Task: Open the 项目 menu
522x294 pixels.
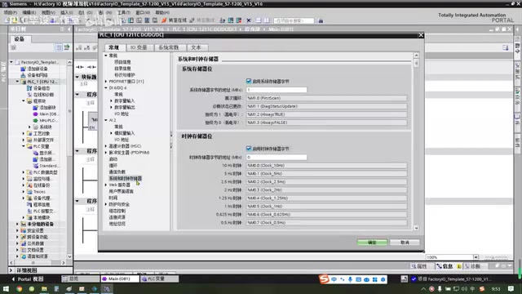Action: click(x=11, y=12)
